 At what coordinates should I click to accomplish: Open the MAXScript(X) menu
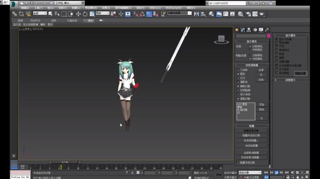[174, 8]
